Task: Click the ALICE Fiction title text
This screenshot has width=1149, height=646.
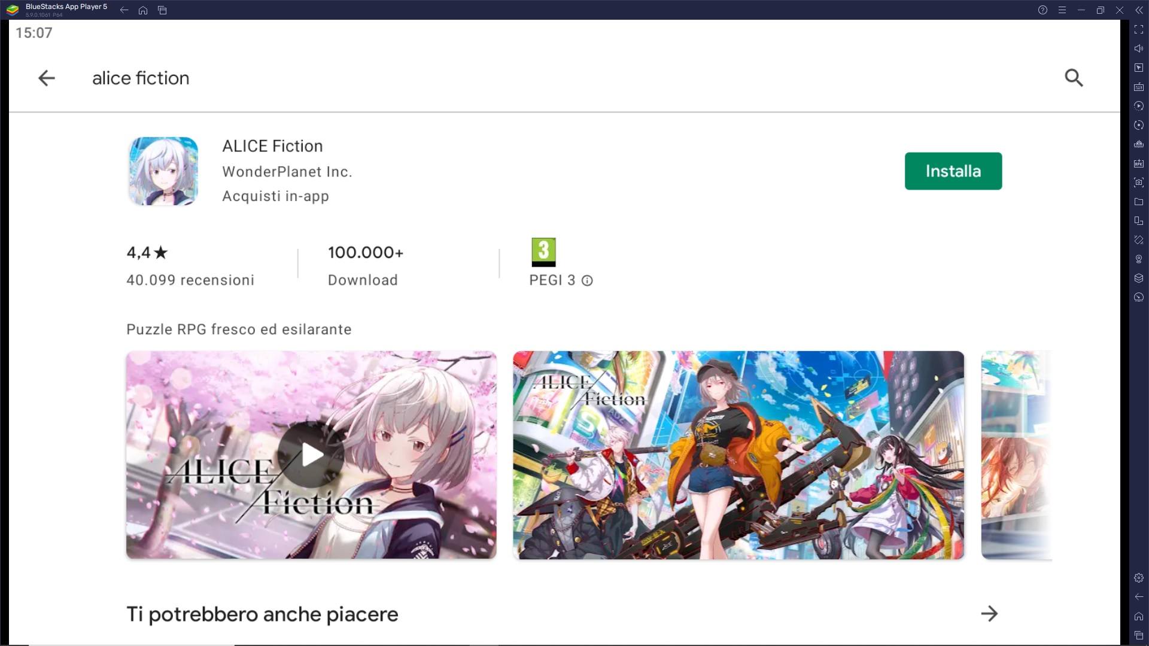Action: (x=272, y=146)
